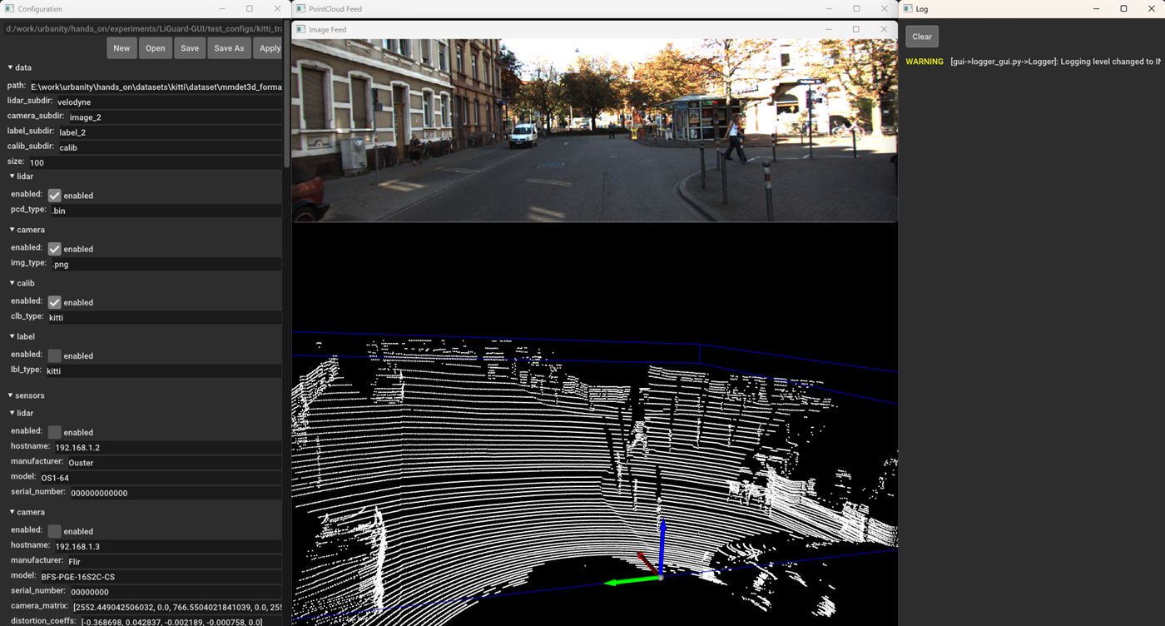Click the Image Feed window title icon
This screenshot has width=1165, height=626.
pyautogui.click(x=301, y=29)
